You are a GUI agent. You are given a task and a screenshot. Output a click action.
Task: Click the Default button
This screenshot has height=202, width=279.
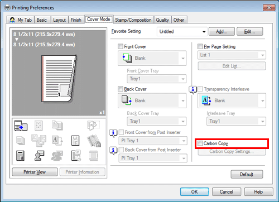[x=247, y=175]
